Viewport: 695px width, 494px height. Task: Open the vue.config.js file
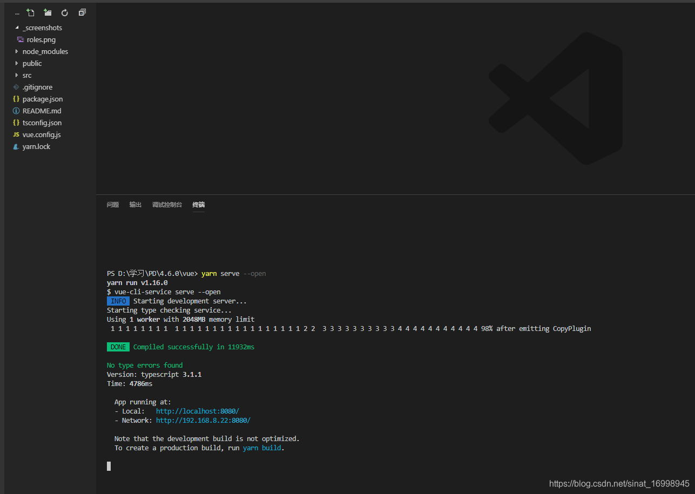[42, 134]
